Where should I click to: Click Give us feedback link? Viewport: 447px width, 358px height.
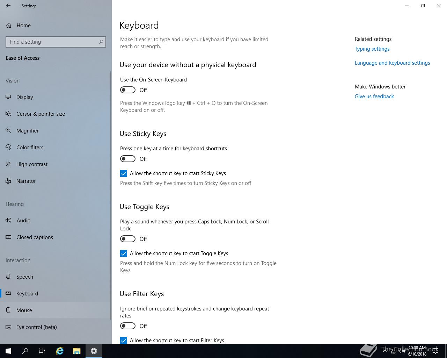click(374, 96)
